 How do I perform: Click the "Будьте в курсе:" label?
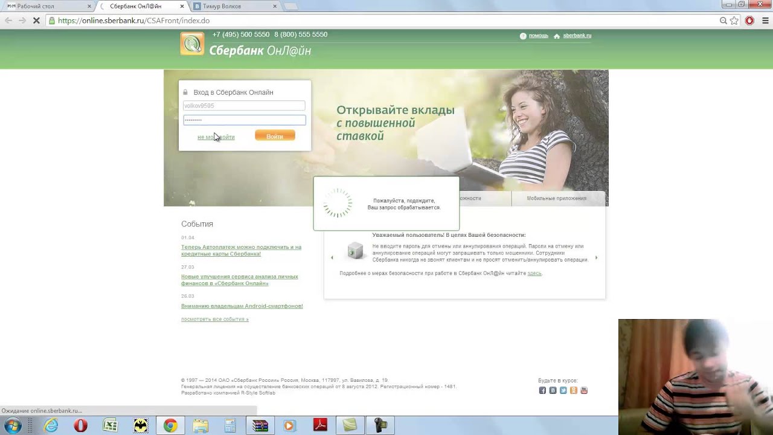558,381
